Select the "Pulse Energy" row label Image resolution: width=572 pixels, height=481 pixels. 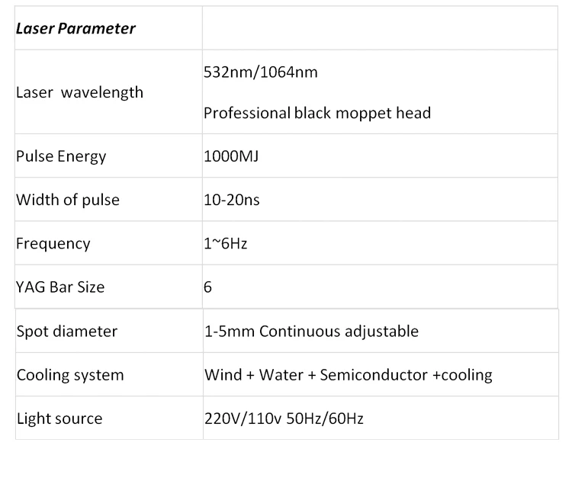[x=61, y=156]
